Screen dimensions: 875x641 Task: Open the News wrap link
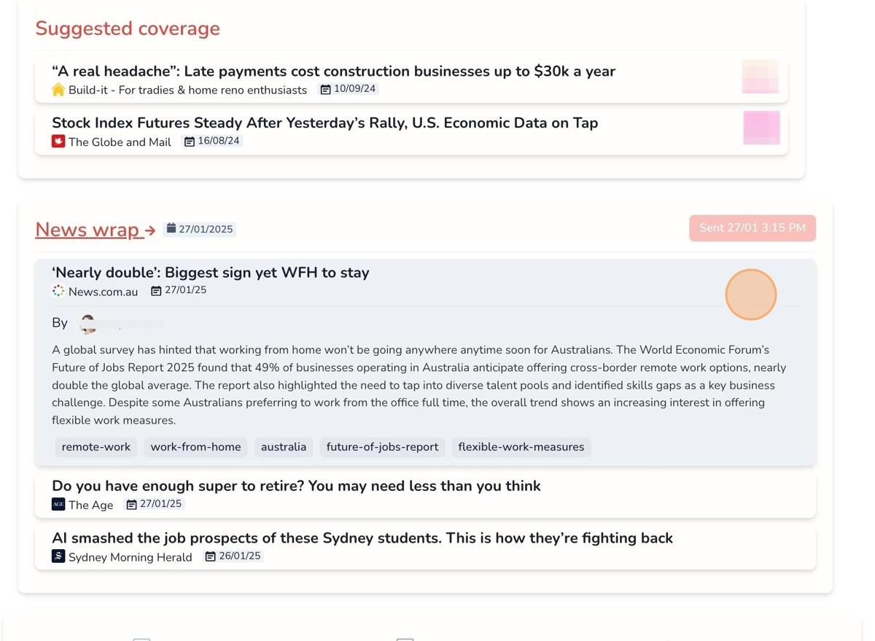click(87, 230)
